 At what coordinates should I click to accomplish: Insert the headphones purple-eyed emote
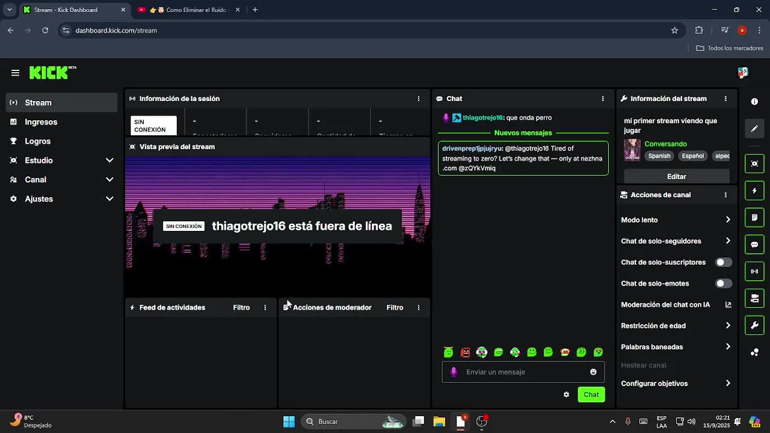tap(481, 352)
